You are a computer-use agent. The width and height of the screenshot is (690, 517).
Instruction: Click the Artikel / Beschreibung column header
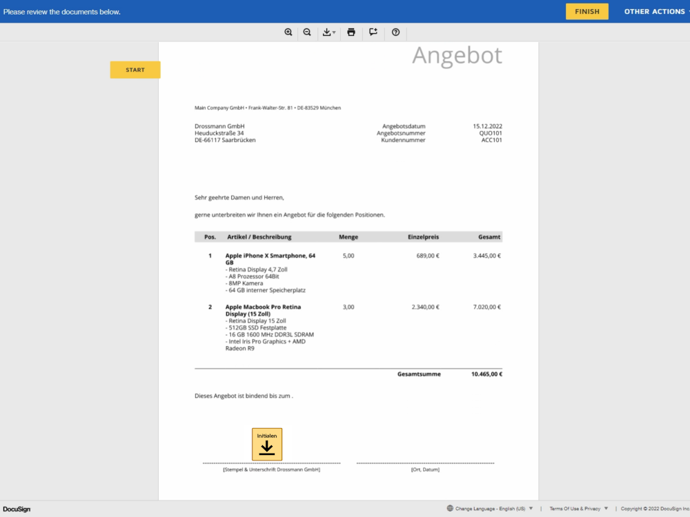259,237
